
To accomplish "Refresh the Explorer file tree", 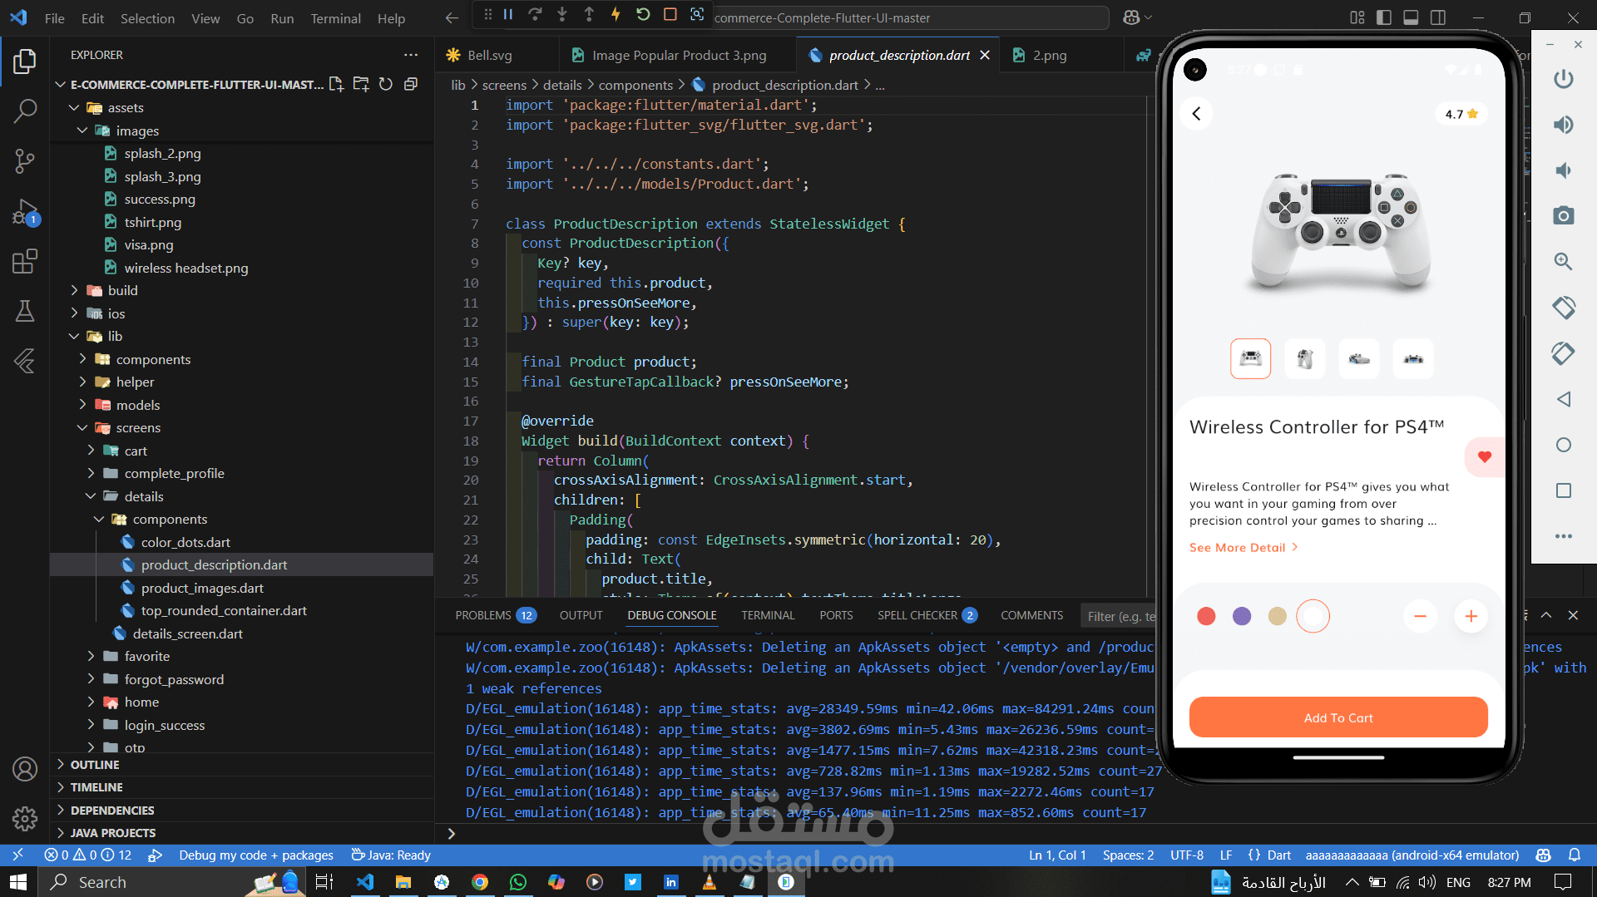I will 386,84.
